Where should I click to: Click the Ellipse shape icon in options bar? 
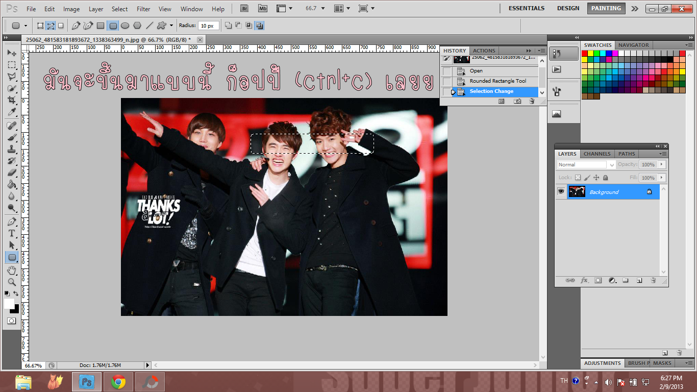pos(125,26)
